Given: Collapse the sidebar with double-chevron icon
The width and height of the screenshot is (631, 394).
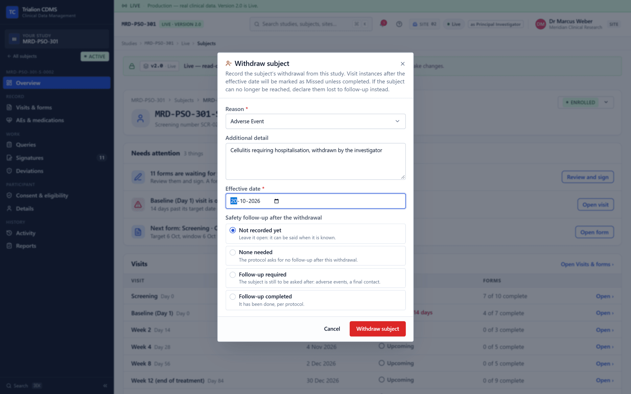Looking at the screenshot, I should [105, 385].
